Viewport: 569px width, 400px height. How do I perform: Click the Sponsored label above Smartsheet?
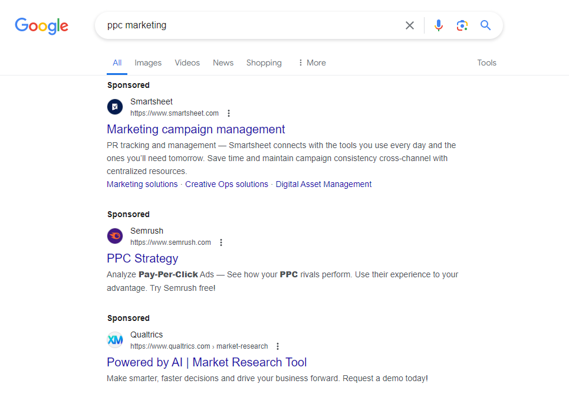point(129,86)
